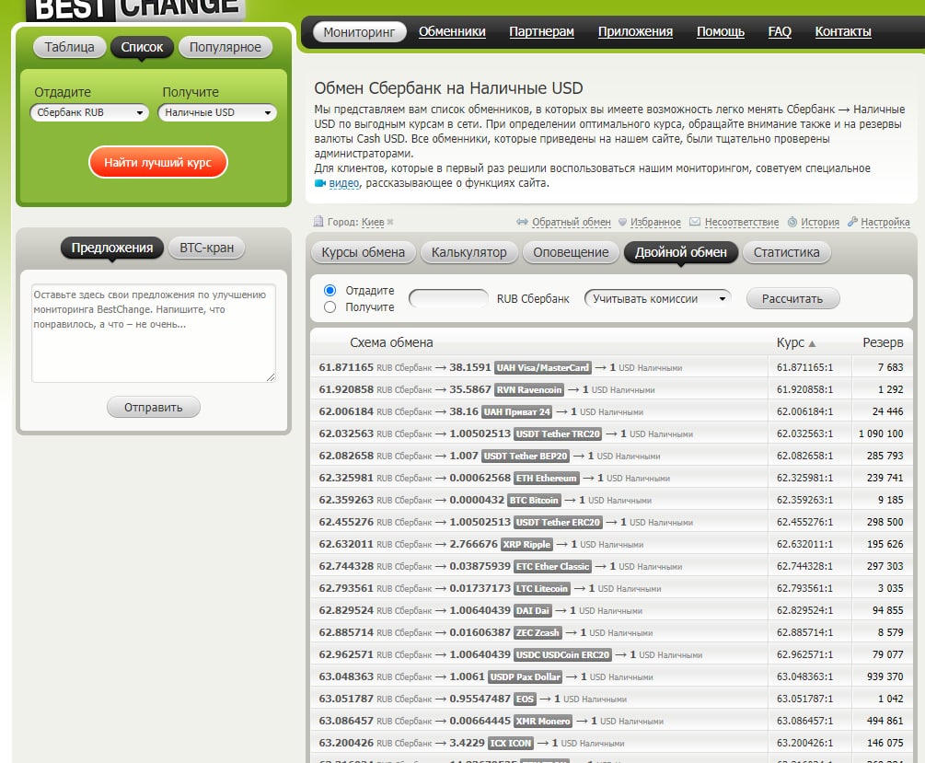
Task: Open the Несоответствие link
Action: tap(742, 222)
